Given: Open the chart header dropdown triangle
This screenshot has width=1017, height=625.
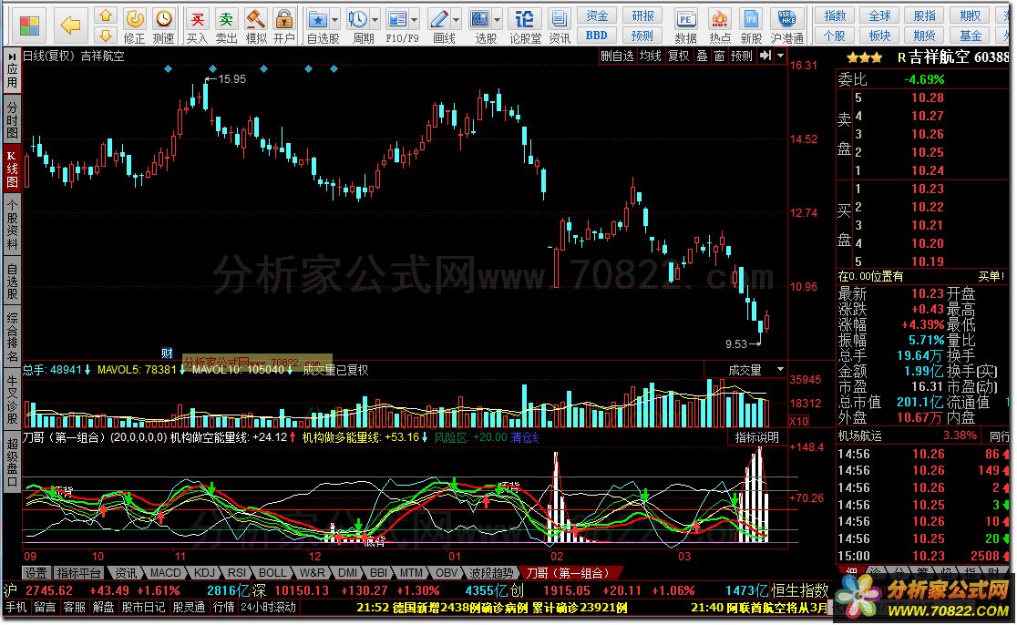Looking at the screenshot, I should (780, 56).
